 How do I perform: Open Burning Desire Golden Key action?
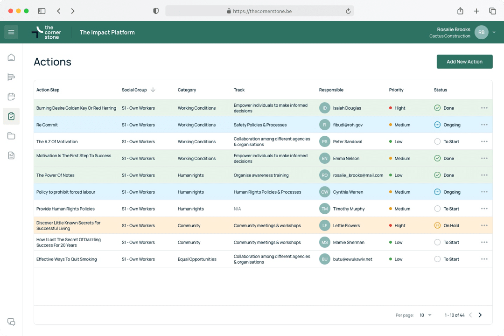(76, 108)
